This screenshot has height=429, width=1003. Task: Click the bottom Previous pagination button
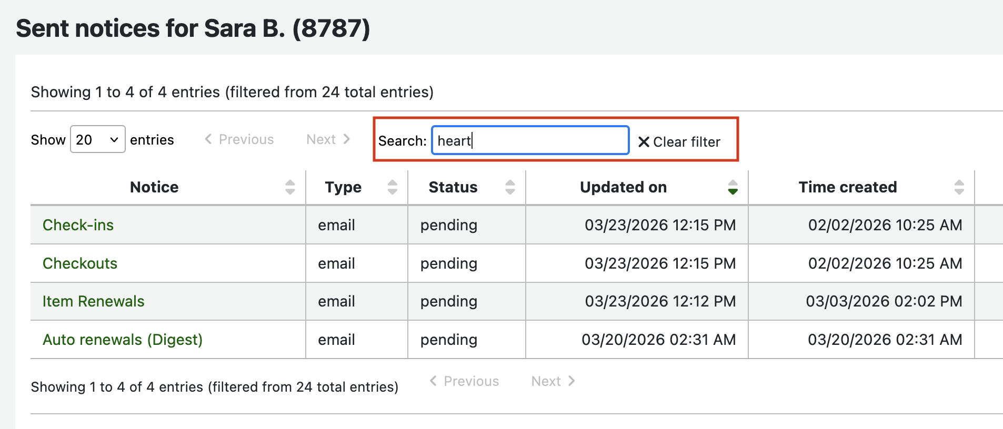tap(464, 381)
